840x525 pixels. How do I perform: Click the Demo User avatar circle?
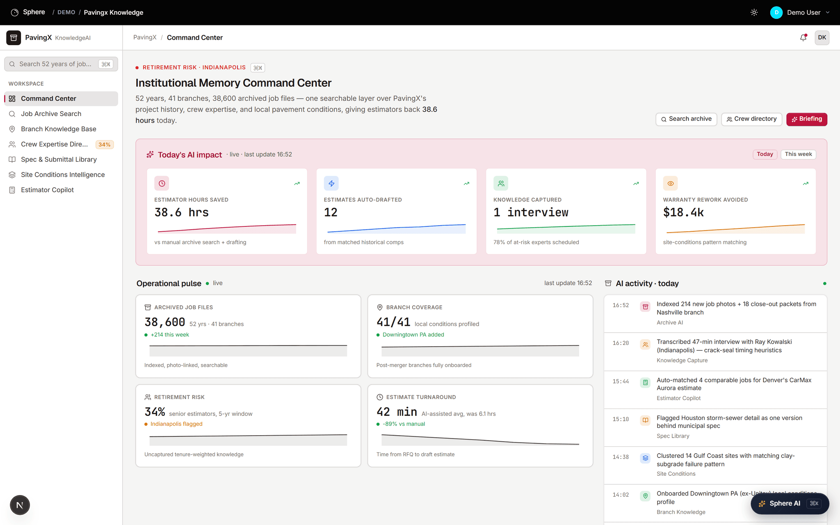776,12
